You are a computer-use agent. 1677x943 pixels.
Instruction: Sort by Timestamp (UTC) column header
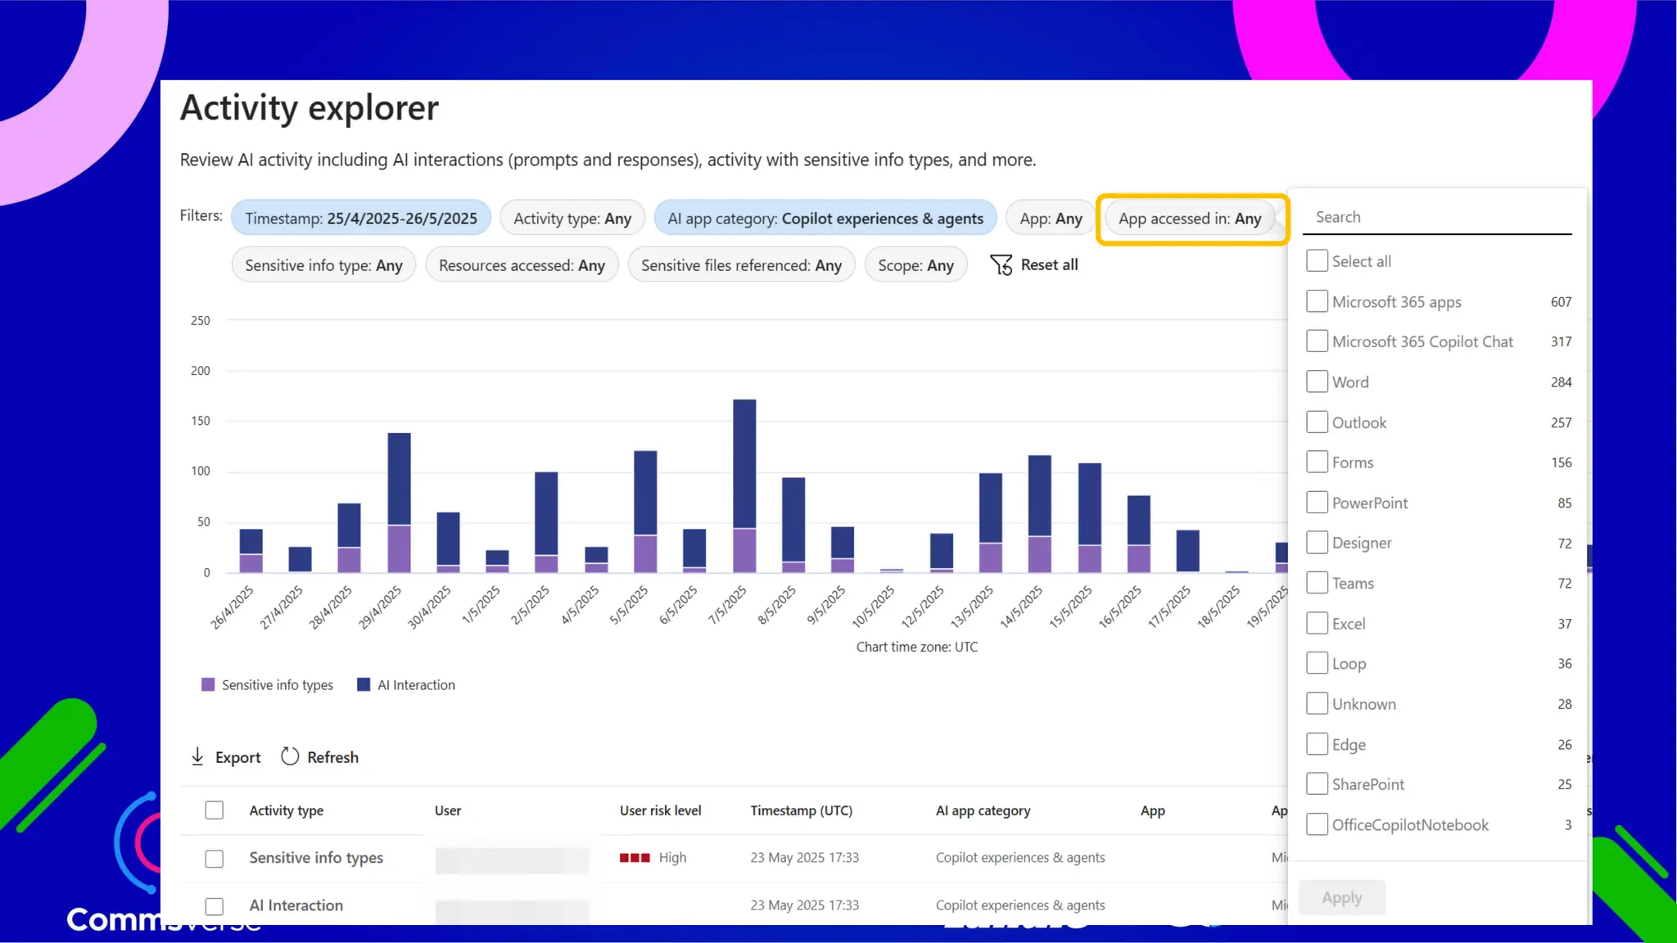pos(801,810)
